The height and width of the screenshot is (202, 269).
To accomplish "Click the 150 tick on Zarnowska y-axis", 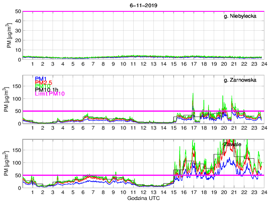I will tap(16, 86).
